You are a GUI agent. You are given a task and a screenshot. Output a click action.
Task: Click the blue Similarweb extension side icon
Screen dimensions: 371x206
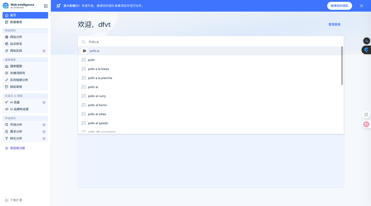pos(366,50)
